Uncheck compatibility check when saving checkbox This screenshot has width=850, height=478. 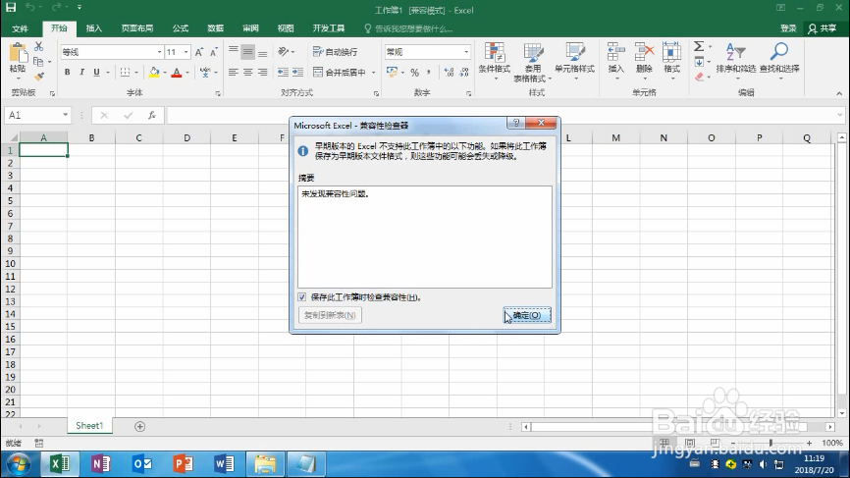click(302, 297)
